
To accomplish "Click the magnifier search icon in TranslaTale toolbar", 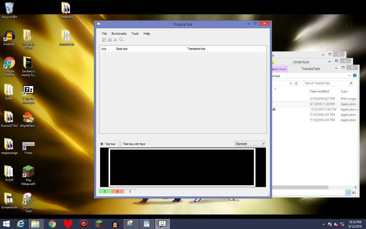I will click(x=121, y=40).
